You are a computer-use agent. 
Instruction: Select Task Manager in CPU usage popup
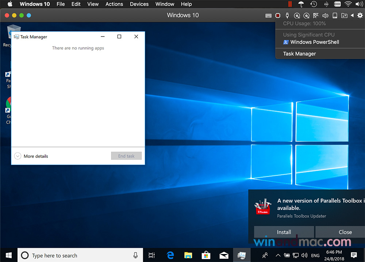[299, 54]
